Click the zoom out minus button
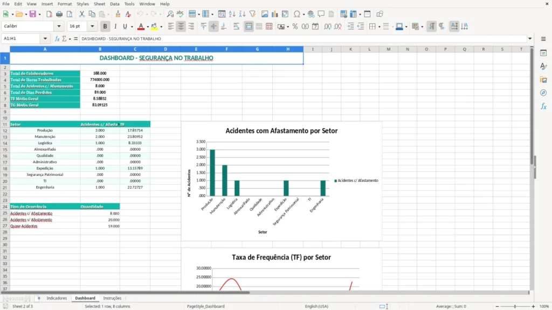Viewport: 552px width, 310px height. (497, 306)
